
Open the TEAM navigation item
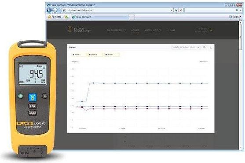(x=172, y=30)
